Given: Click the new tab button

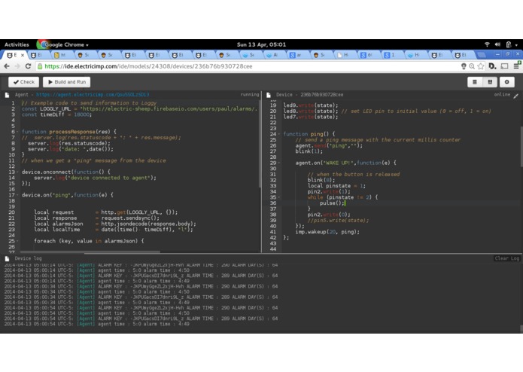Looking at the screenshot, I should tap(481, 55).
